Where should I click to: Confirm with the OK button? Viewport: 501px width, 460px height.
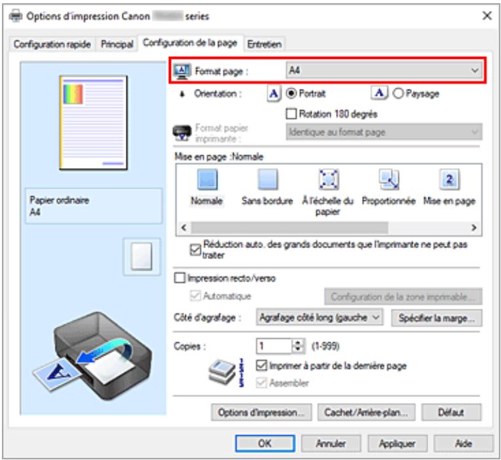click(265, 444)
